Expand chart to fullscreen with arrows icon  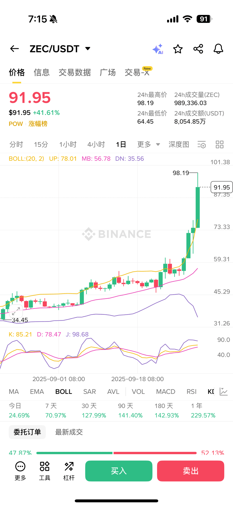[16, 311]
